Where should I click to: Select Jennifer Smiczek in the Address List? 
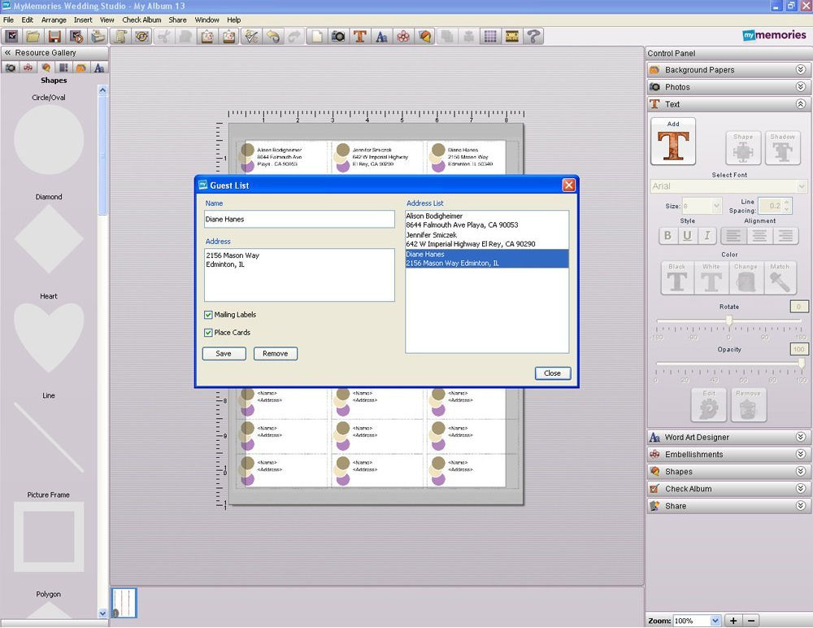tap(487, 239)
